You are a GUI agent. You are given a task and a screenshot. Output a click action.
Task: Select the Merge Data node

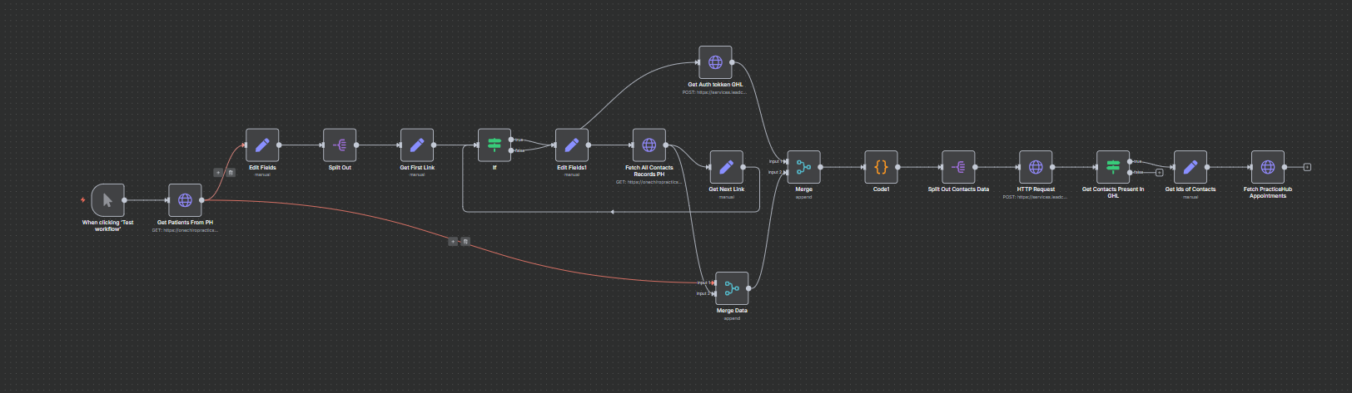click(x=732, y=288)
